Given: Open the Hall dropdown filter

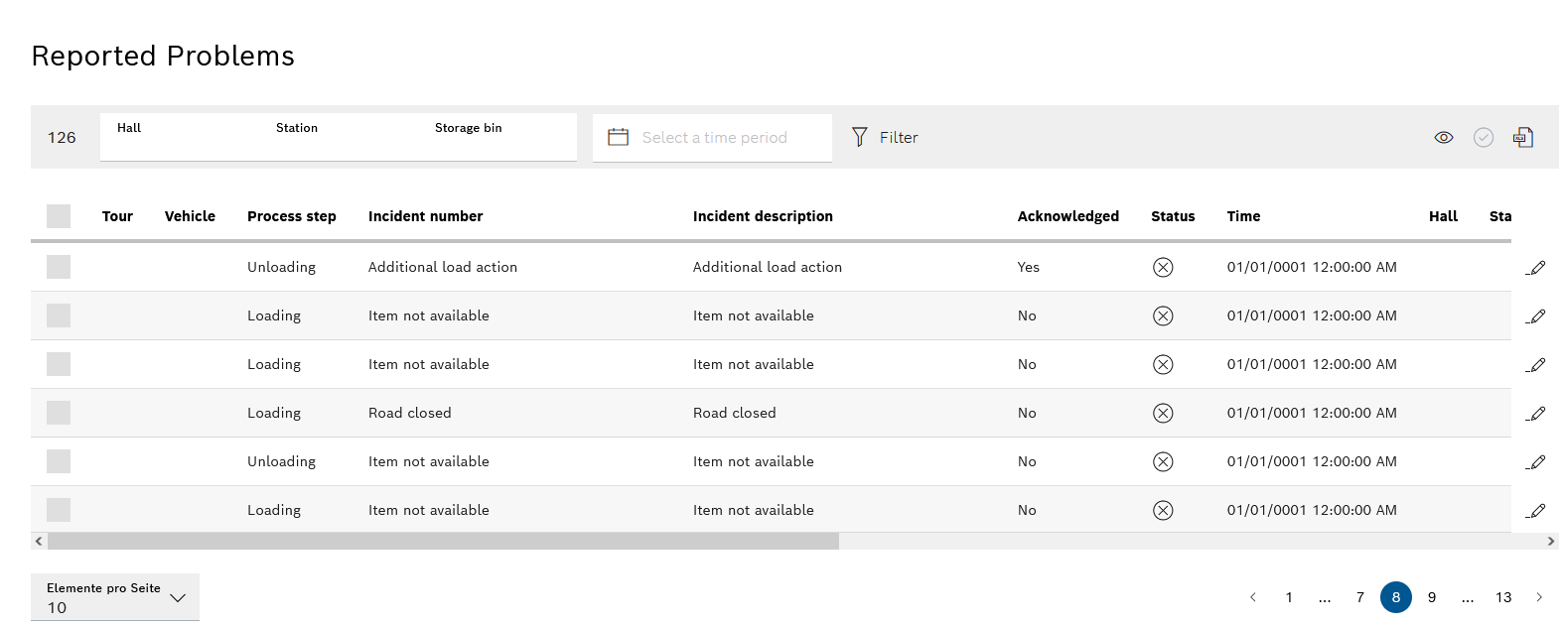Looking at the screenshot, I should coord(180,137).
